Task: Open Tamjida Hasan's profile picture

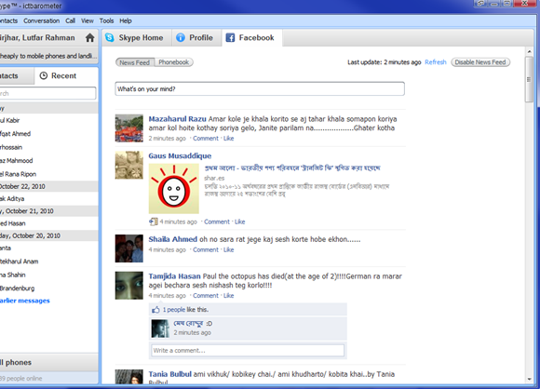Action: [x=128, y=286]
